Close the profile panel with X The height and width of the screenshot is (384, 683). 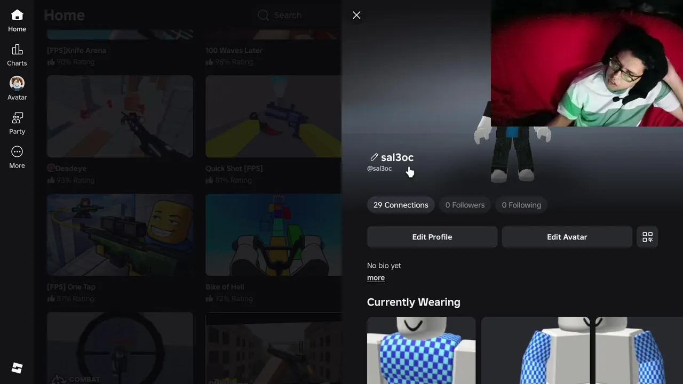tap(356, 15)
